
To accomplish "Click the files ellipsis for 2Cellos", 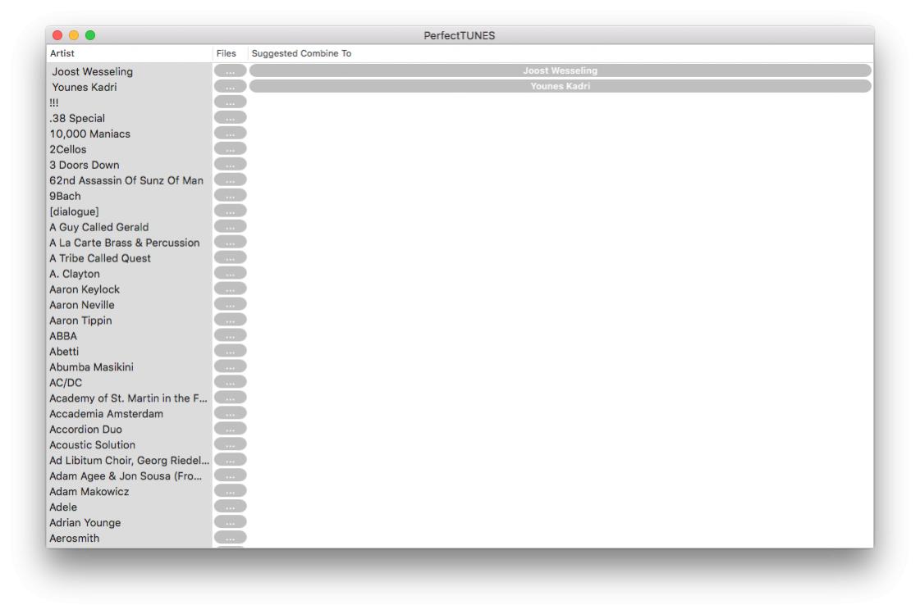I will pos(230,149).
